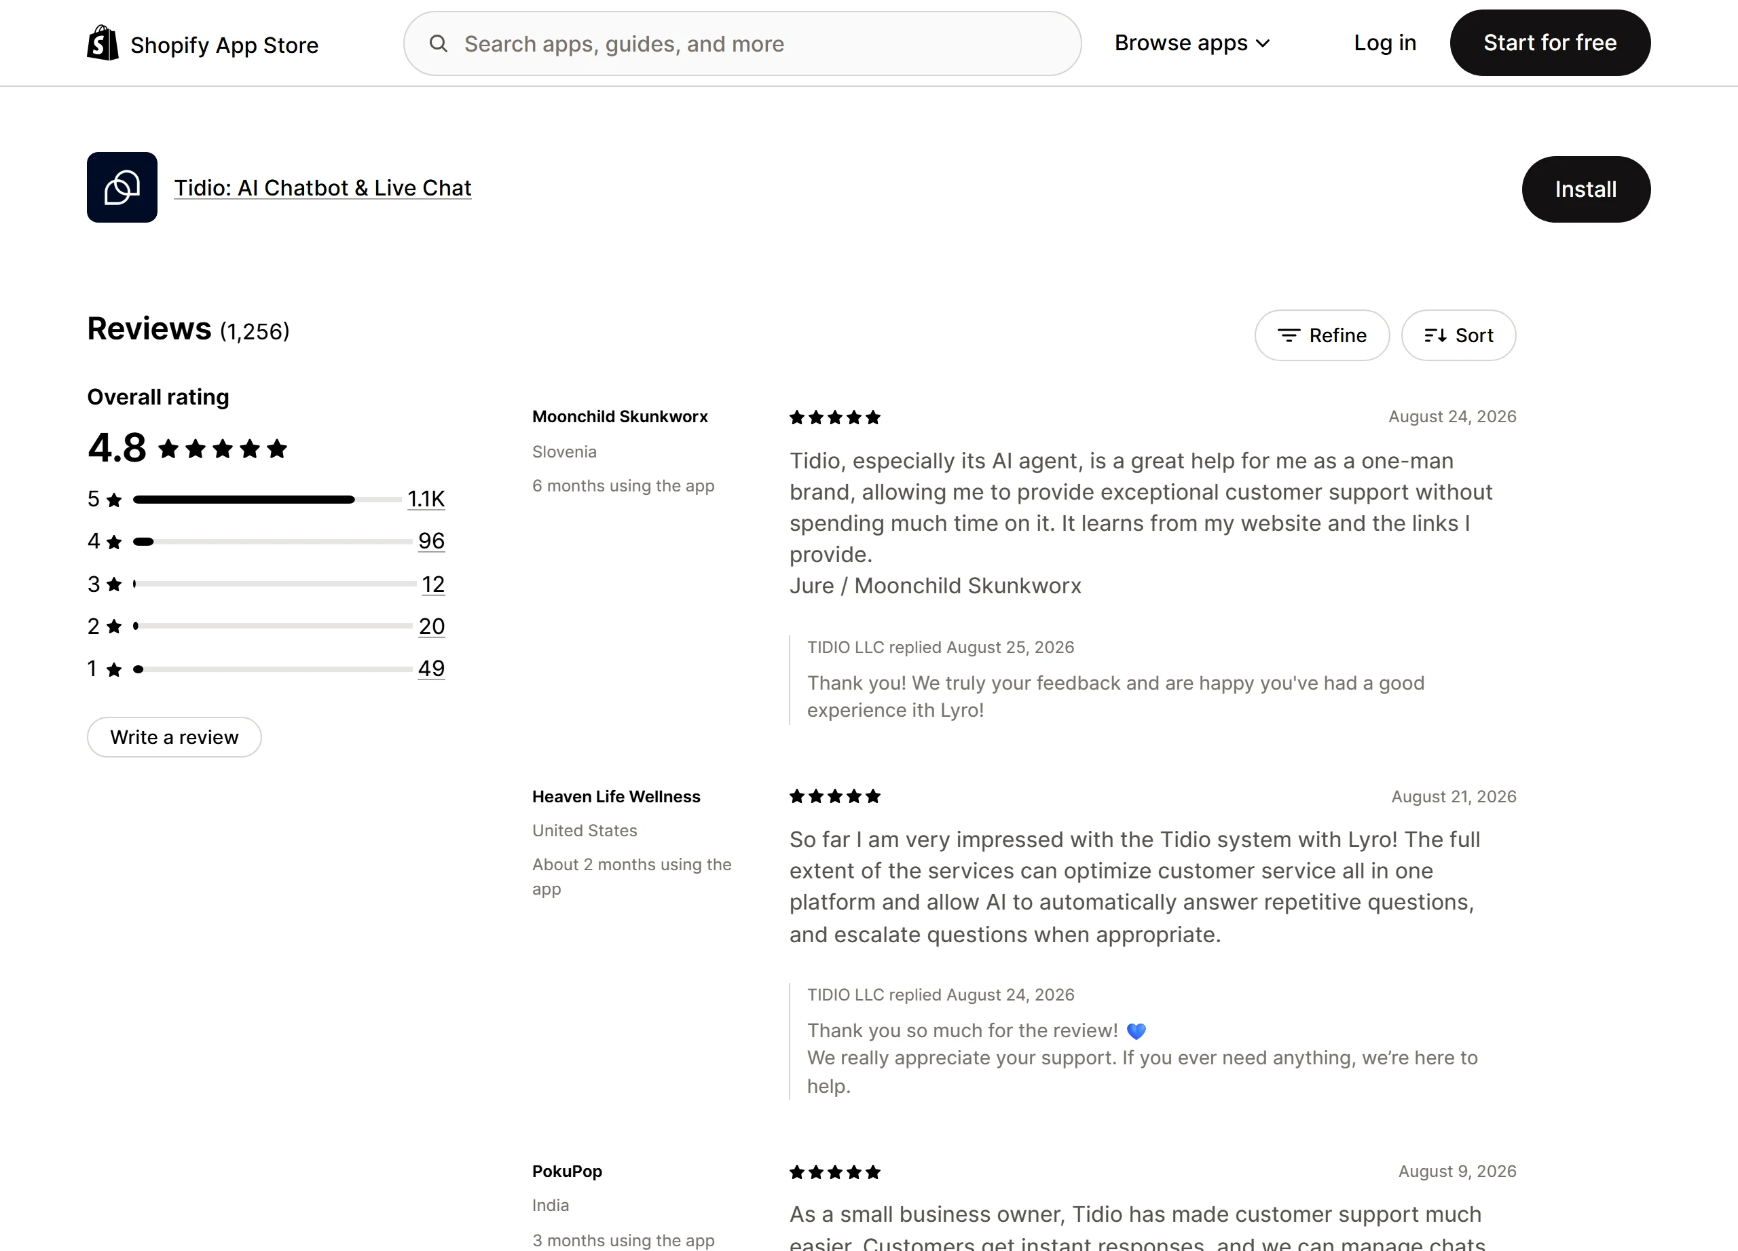Click the Heaven Life Wellness reviewer name
Viewport: 1738px width, 1251px height.
[616, 797]
